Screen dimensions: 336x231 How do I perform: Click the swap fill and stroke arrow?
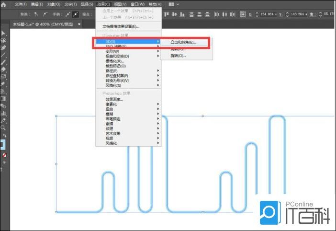[4, 136]
